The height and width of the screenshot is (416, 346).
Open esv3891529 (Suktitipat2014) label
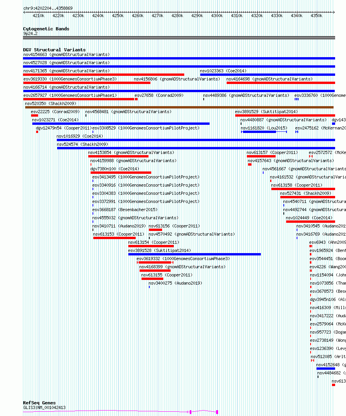(x=266, y=112)
